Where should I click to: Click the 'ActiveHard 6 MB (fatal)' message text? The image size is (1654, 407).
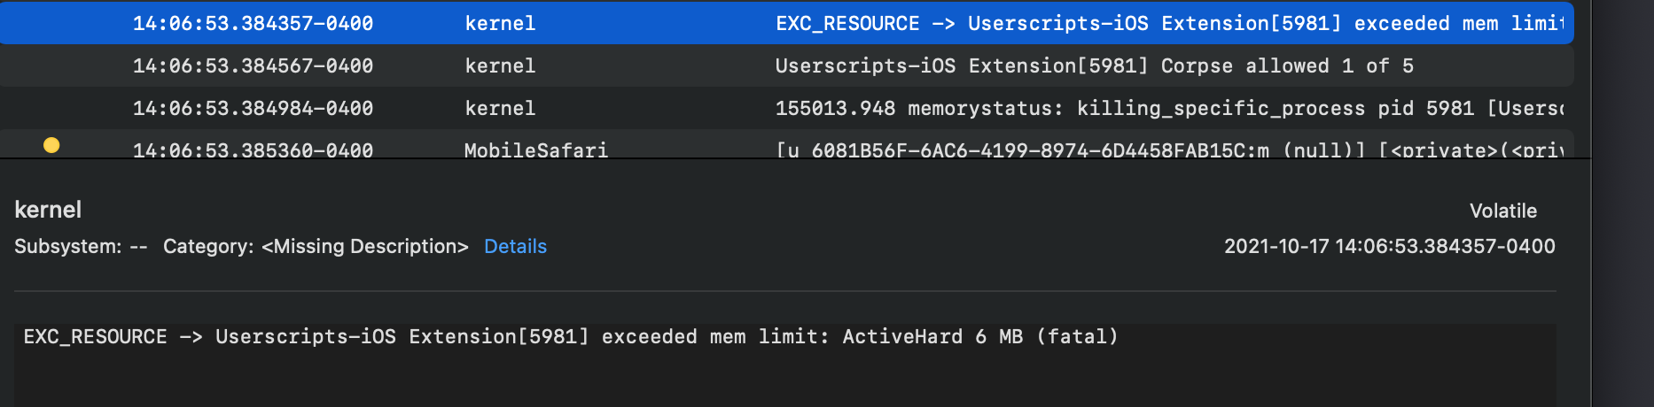click(980, 336)
